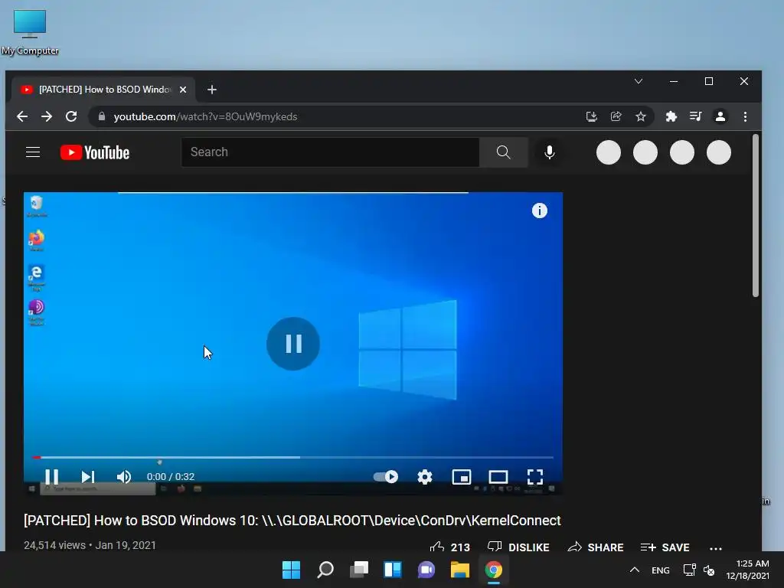Open clock and date 1:25 AM

tap(748, 570)
